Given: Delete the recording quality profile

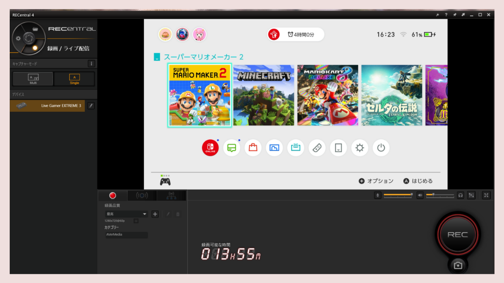Looking at the screenshot, I should (178, 214).
